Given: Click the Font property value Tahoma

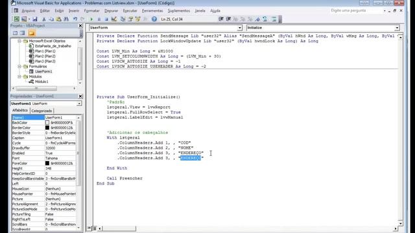Looking at the screenshot, I should 60,158.
